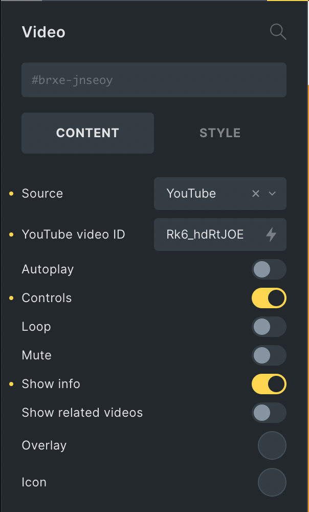Image resolution: width=309 pixels, height=512 pixels.
Task: Turn on the Loop toggle
Action: [x=269, y=327]
